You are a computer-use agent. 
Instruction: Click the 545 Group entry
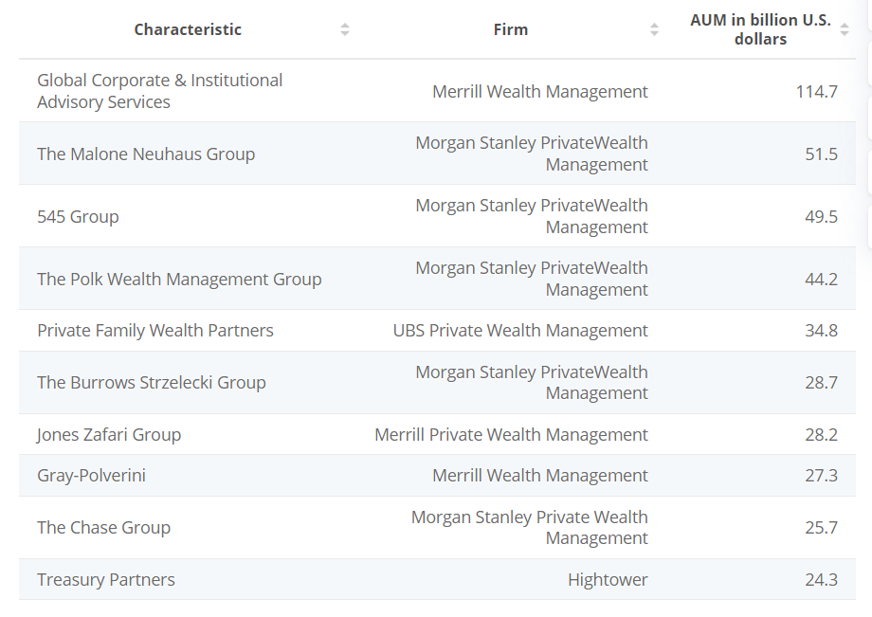click(x=78, y=216)
